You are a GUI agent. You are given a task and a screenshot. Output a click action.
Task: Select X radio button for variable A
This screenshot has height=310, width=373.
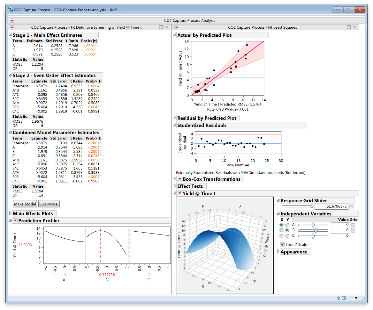click(282, 225)
